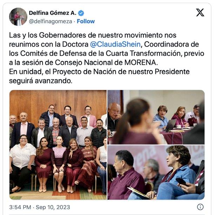Open Delfina Gómez profile avatar

[x=18, y=17]
